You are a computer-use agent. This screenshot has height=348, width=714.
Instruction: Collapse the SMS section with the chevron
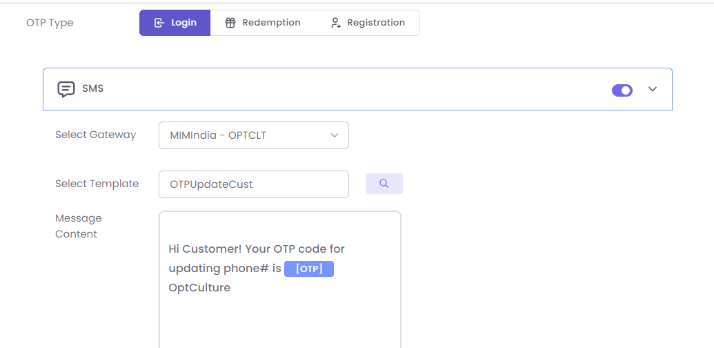(653, 89)
